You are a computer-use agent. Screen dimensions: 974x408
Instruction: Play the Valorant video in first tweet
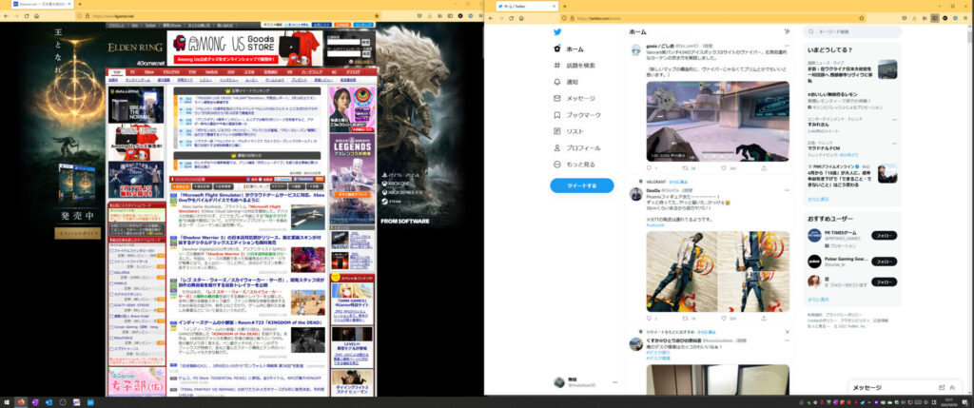pyautogui.click(x=717, y=121)
